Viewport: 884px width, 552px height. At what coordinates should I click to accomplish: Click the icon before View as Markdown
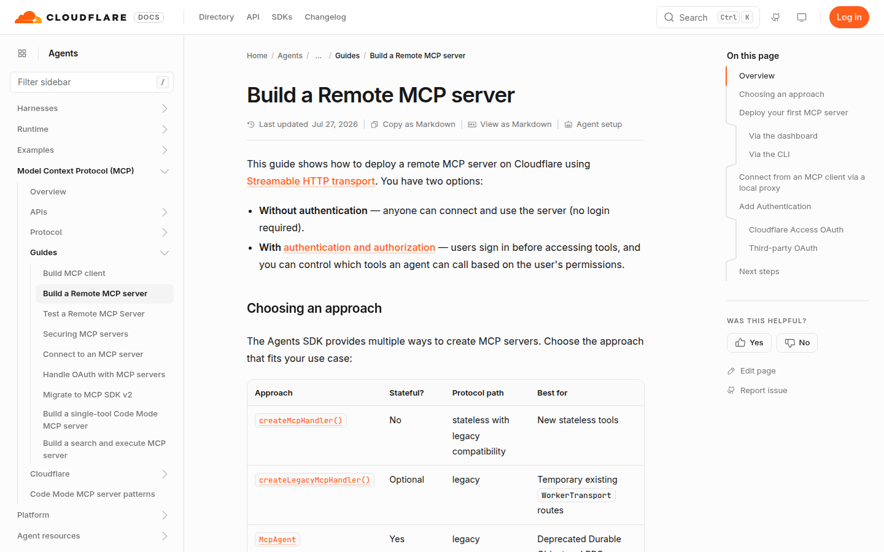[x=472, y=125]
